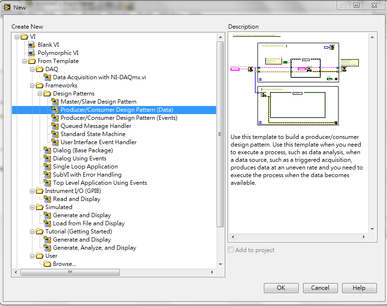Collapse the Design Patterns folder

click(41, 93)
